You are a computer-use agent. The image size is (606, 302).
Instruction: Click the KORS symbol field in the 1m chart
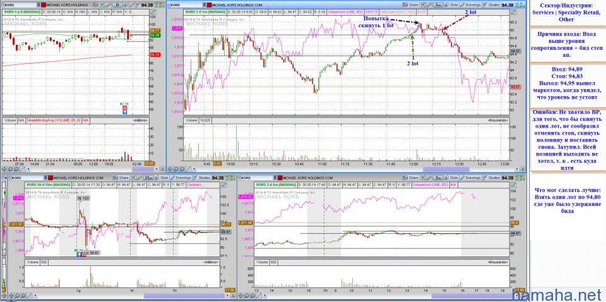[186, 4]
